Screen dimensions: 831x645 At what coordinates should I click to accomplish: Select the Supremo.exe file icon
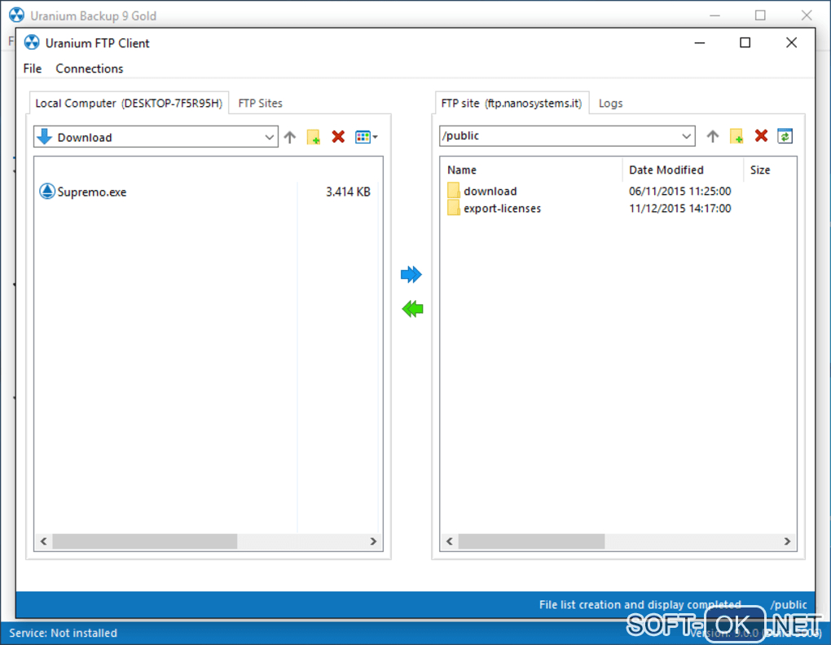[47, 191]
